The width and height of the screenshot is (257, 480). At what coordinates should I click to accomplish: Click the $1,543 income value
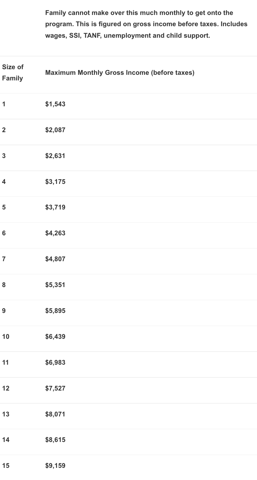(x=55, y=104)
